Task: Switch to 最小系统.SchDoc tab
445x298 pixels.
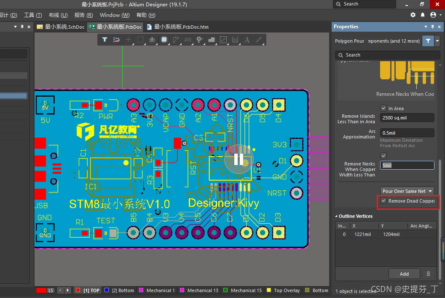Action: tap(61, 27)
